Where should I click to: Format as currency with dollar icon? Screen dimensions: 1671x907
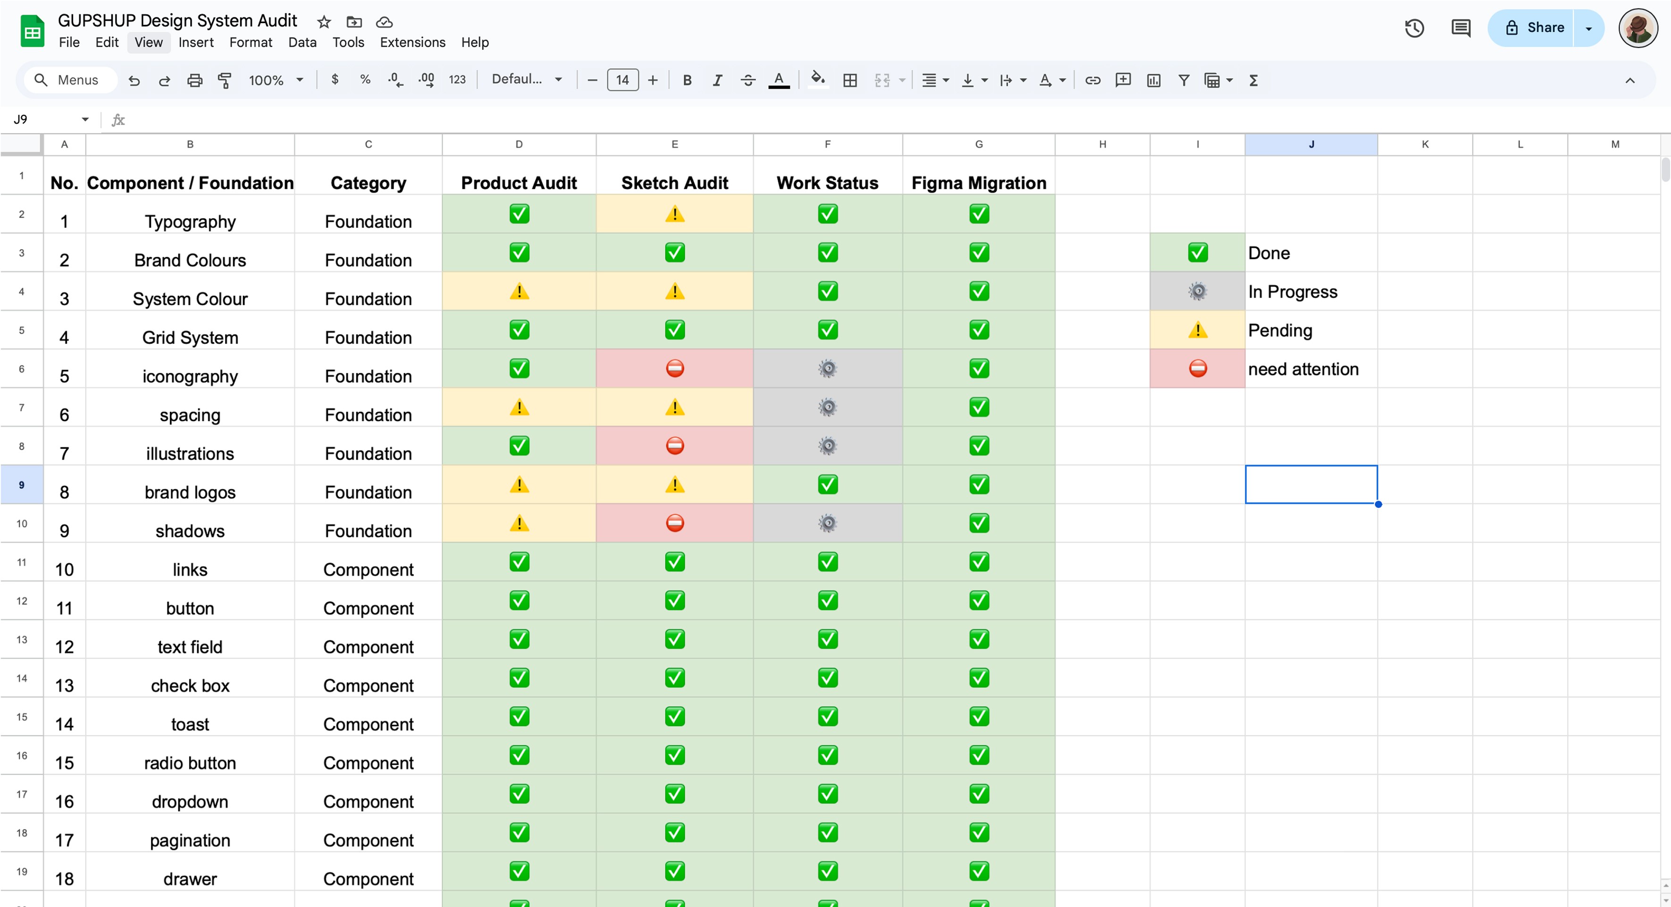pos(335,80)
